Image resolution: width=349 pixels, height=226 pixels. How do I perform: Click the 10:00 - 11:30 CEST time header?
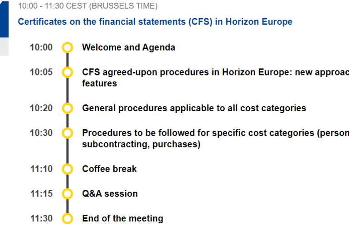[x=87, y=6]
